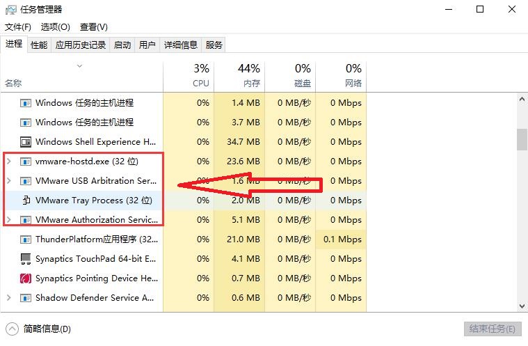Click the Synaptics TouchPad 64-bit icon

26,259
